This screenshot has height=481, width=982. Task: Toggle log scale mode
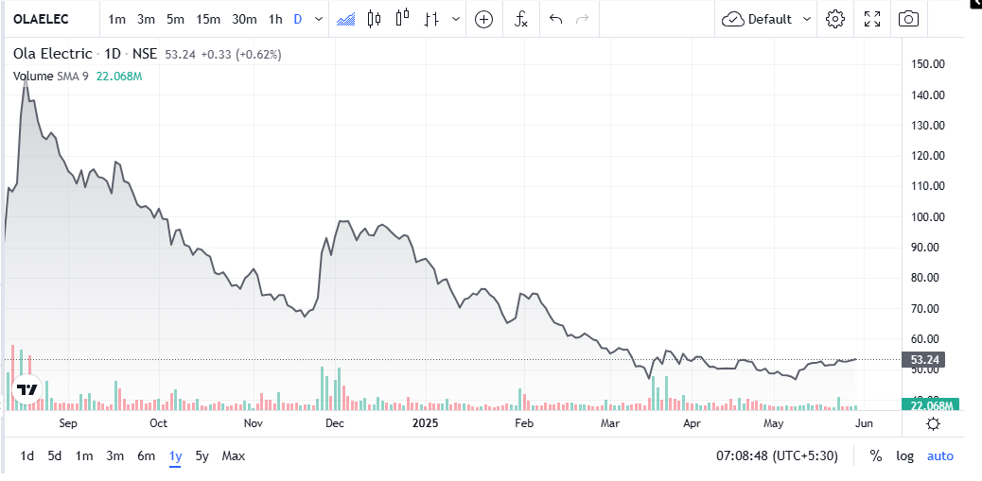905,456
